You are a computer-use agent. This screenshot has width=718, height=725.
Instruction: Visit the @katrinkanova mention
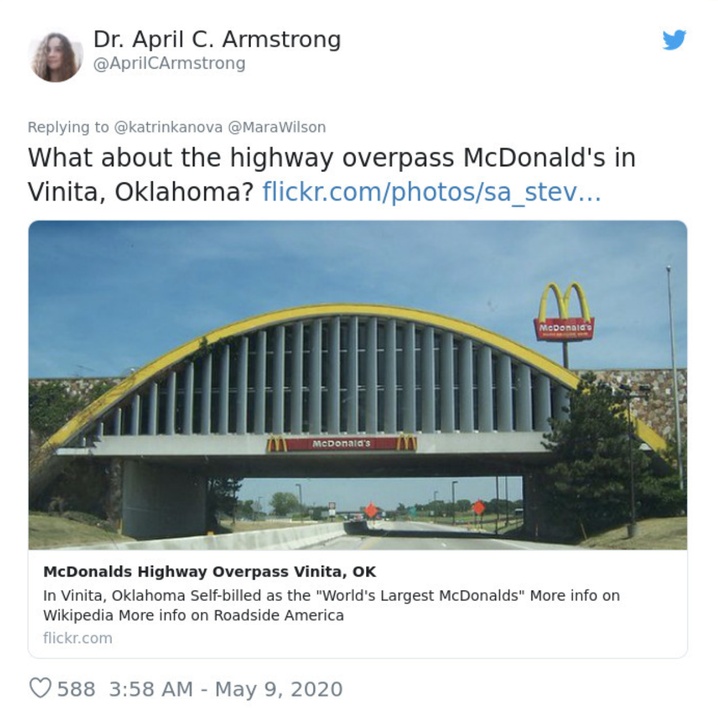point(168,127)
